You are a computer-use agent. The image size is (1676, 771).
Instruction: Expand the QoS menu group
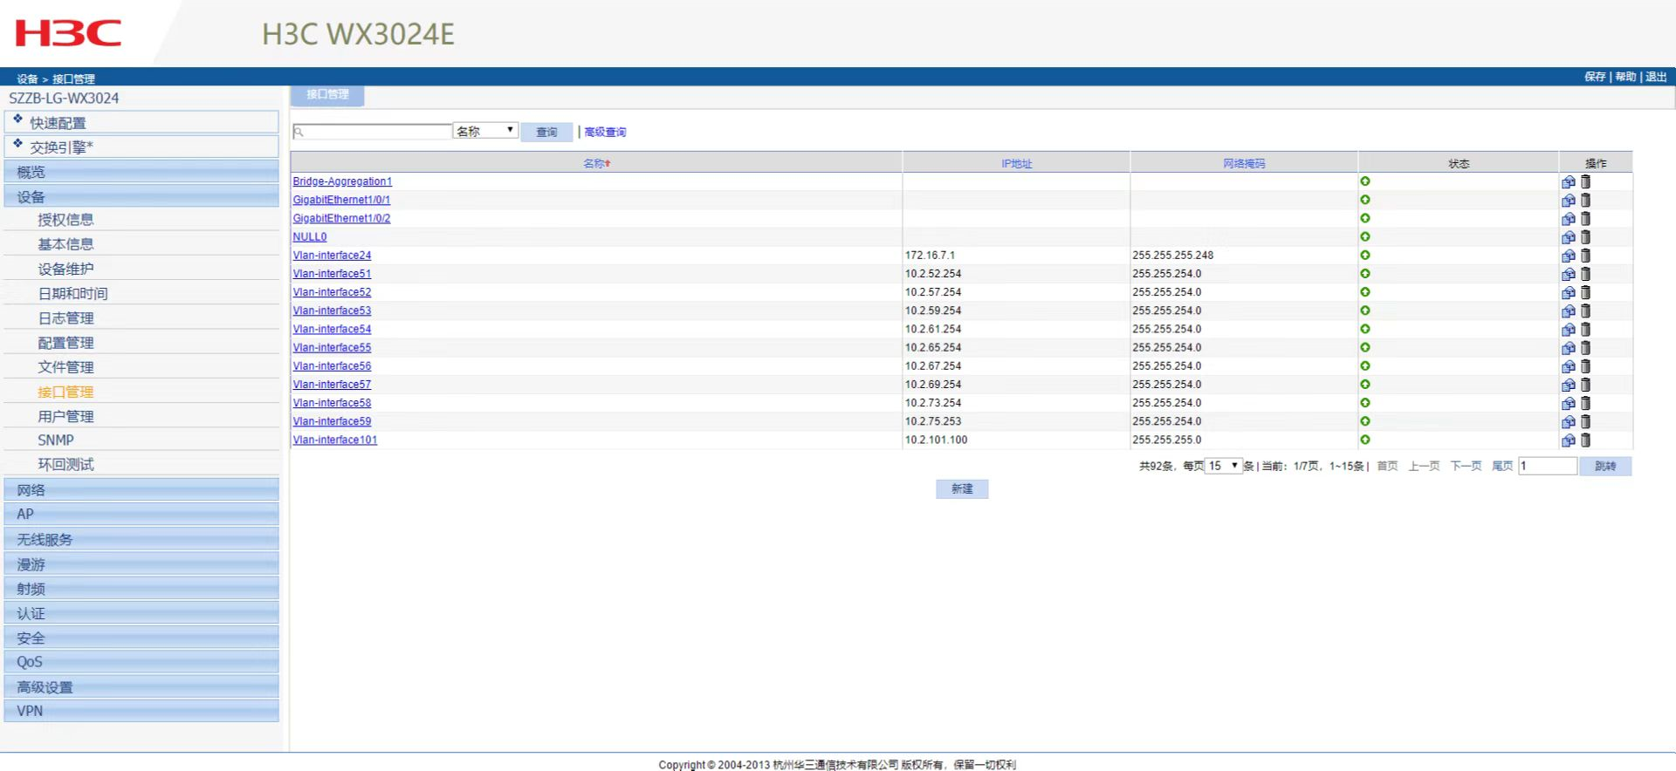141,662
